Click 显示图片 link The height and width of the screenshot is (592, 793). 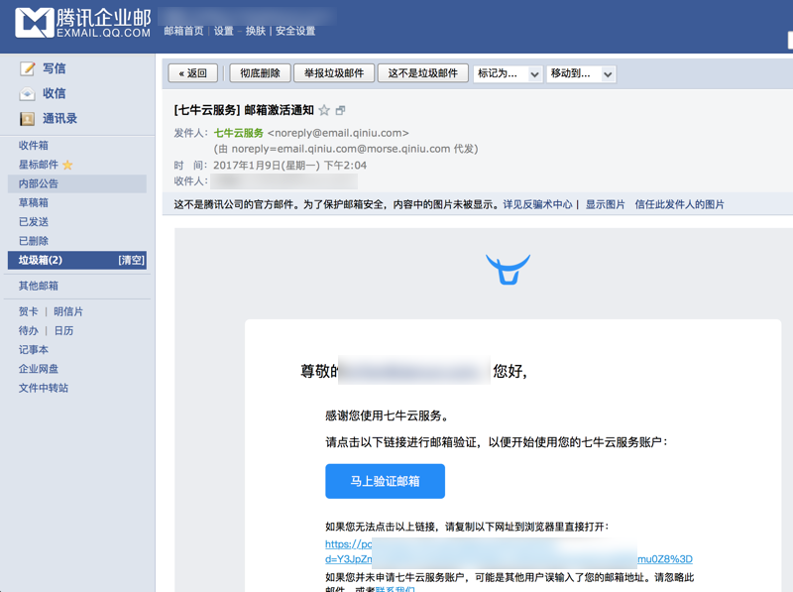click(605, 204)
